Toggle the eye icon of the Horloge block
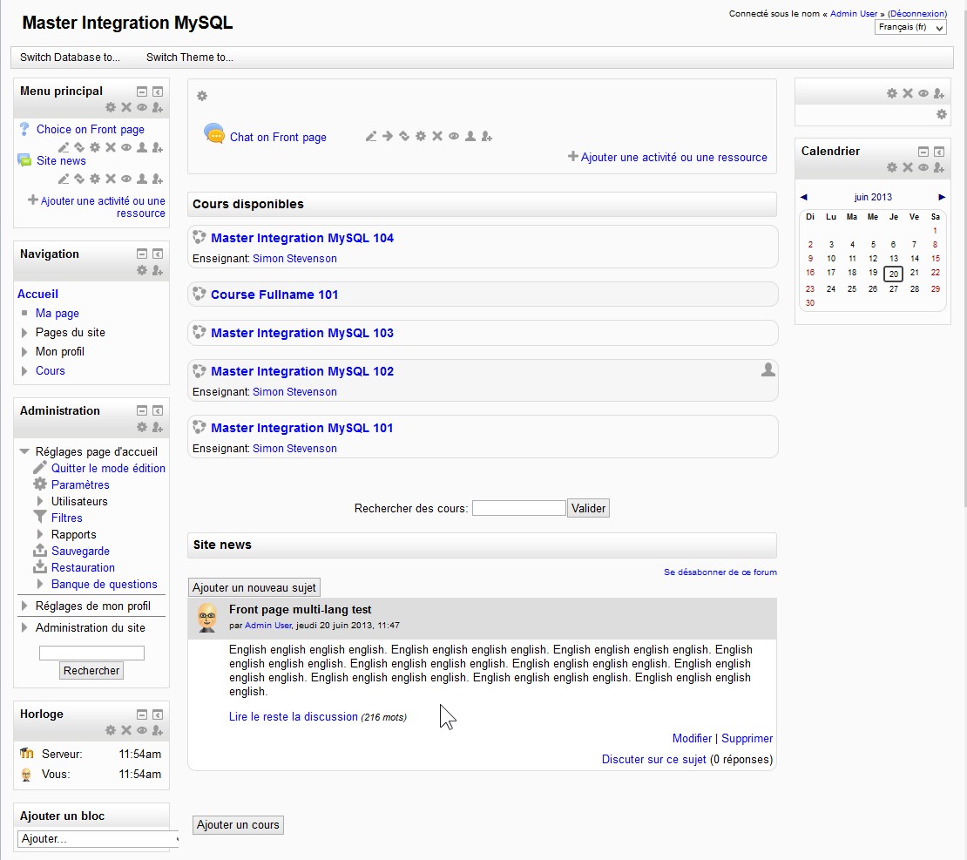Screen dimensions: 967x860 pyautogui.click(x=142, y=730)
